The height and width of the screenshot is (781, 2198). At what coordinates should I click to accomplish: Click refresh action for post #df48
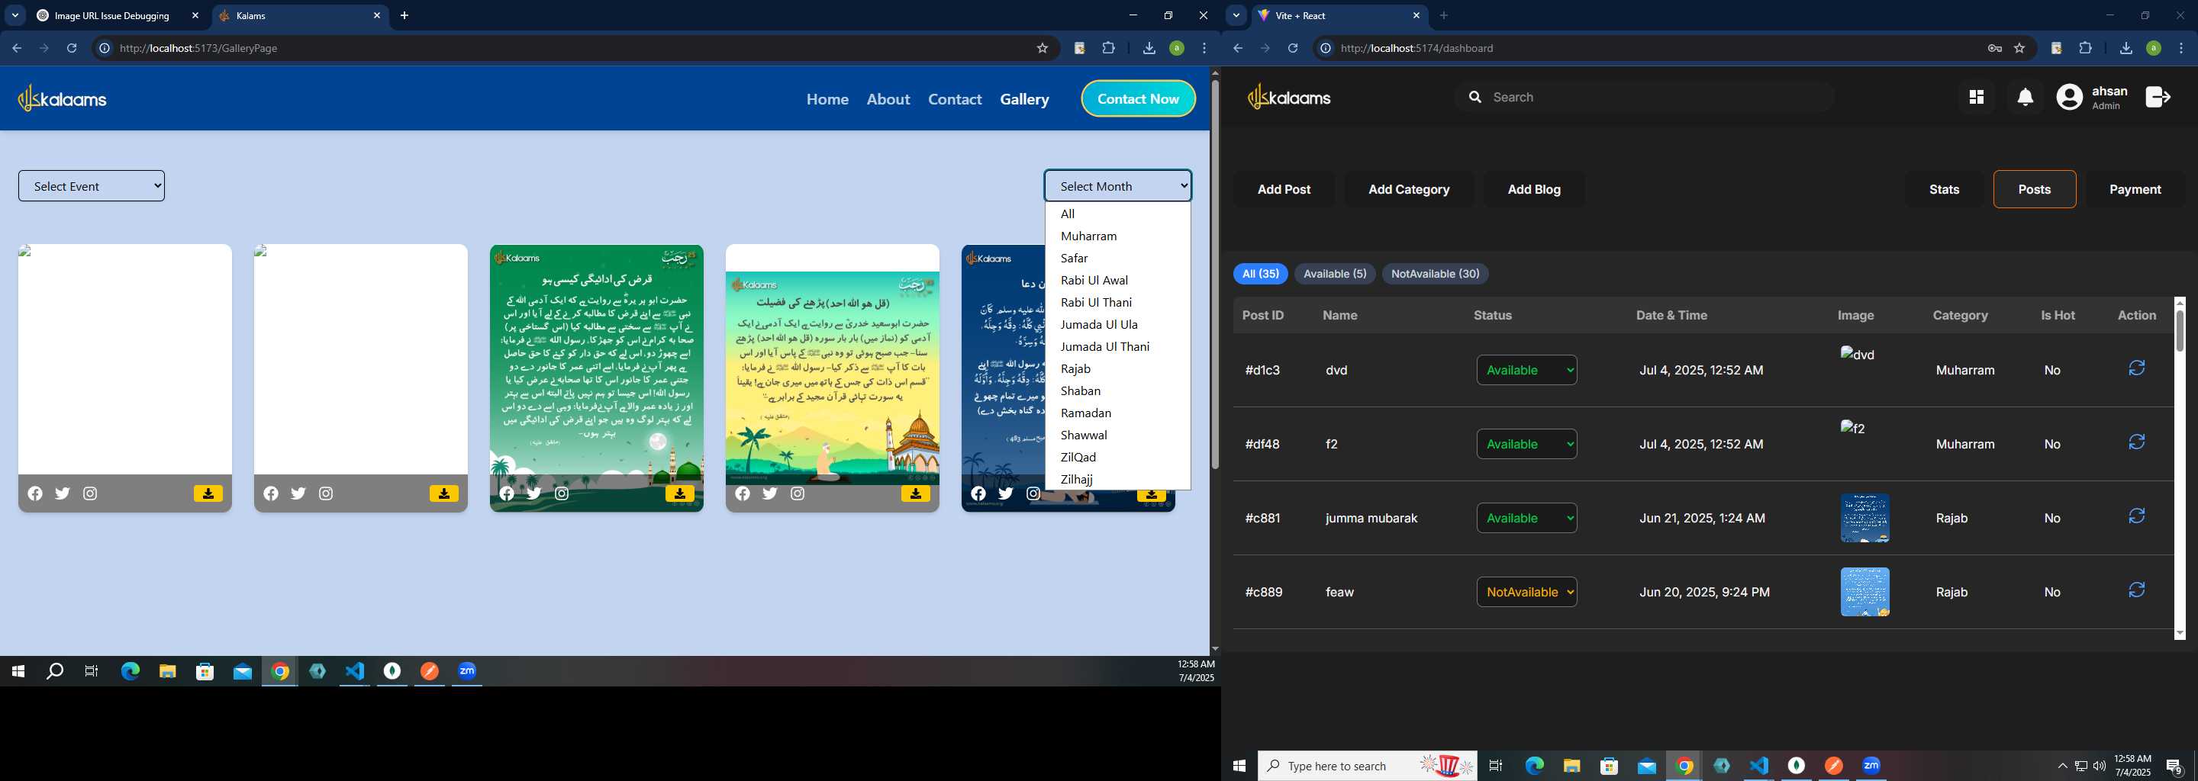click(x=2137, y=442)
